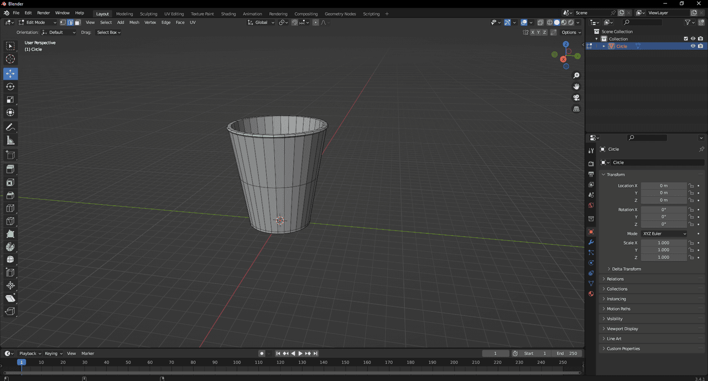Viewport: 708px width, 381px height.
Task: Select the Rotate tool in toolbar
Action: pyautogui.click(x=11, y=87)
